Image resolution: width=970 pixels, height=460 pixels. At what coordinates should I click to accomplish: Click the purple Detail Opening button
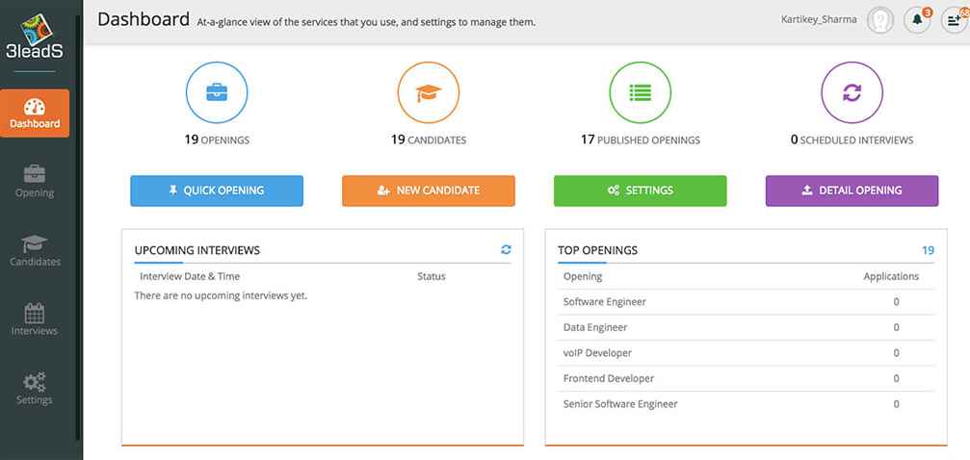(x=852, y=191)
